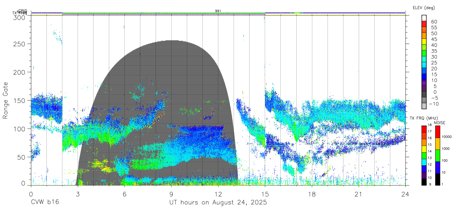Click the red TX FRQ swatch between 17 and 18
The width and height of the screenshot is (456, 210).
pos(424,128)
